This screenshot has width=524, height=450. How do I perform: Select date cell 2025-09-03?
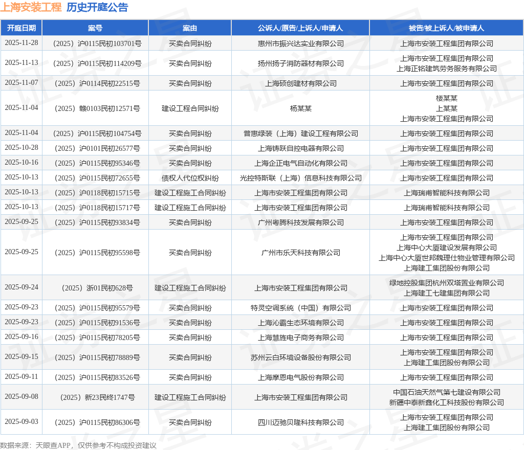[21, 422]
